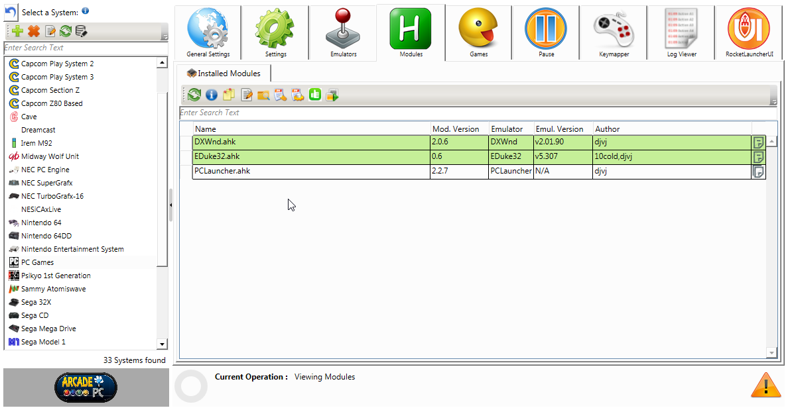788x410 pixels.
Task: Open the Log Viewer tab
Action: (681, 34)
